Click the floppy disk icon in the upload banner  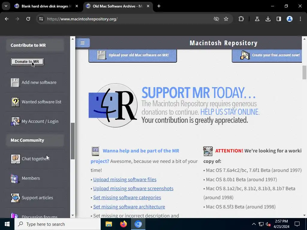[101, 55]
